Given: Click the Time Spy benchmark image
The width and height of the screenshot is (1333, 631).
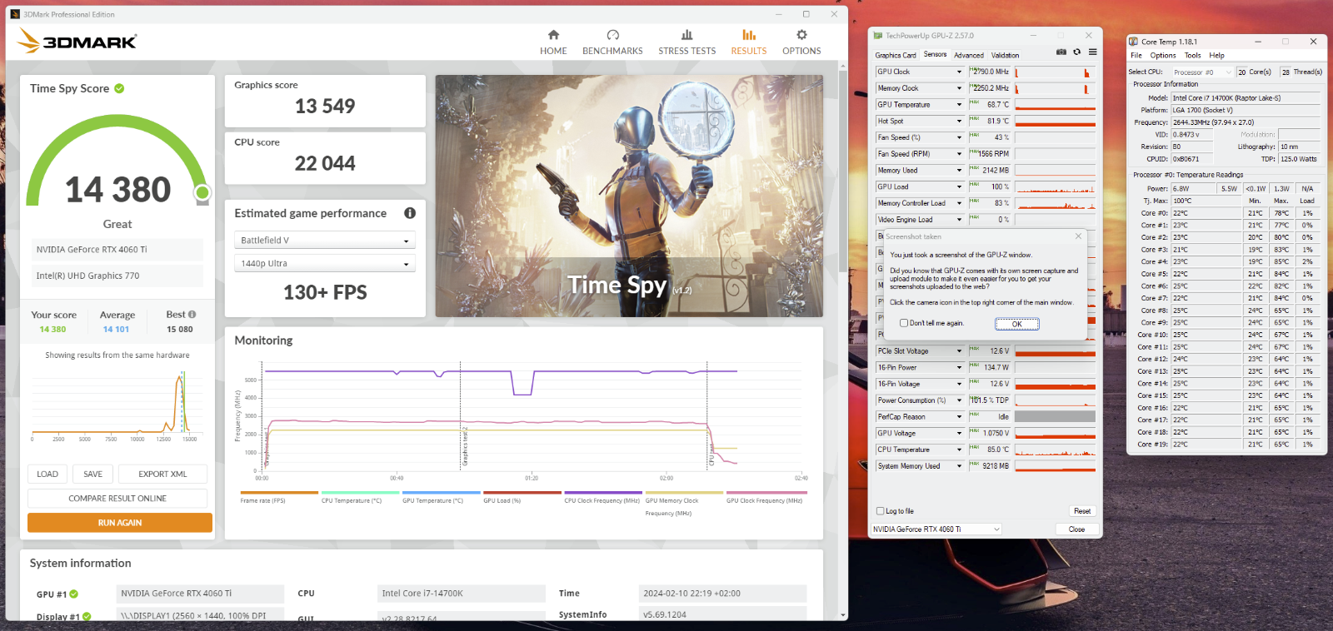Looking at the screenshot, I should pos(629,196).
